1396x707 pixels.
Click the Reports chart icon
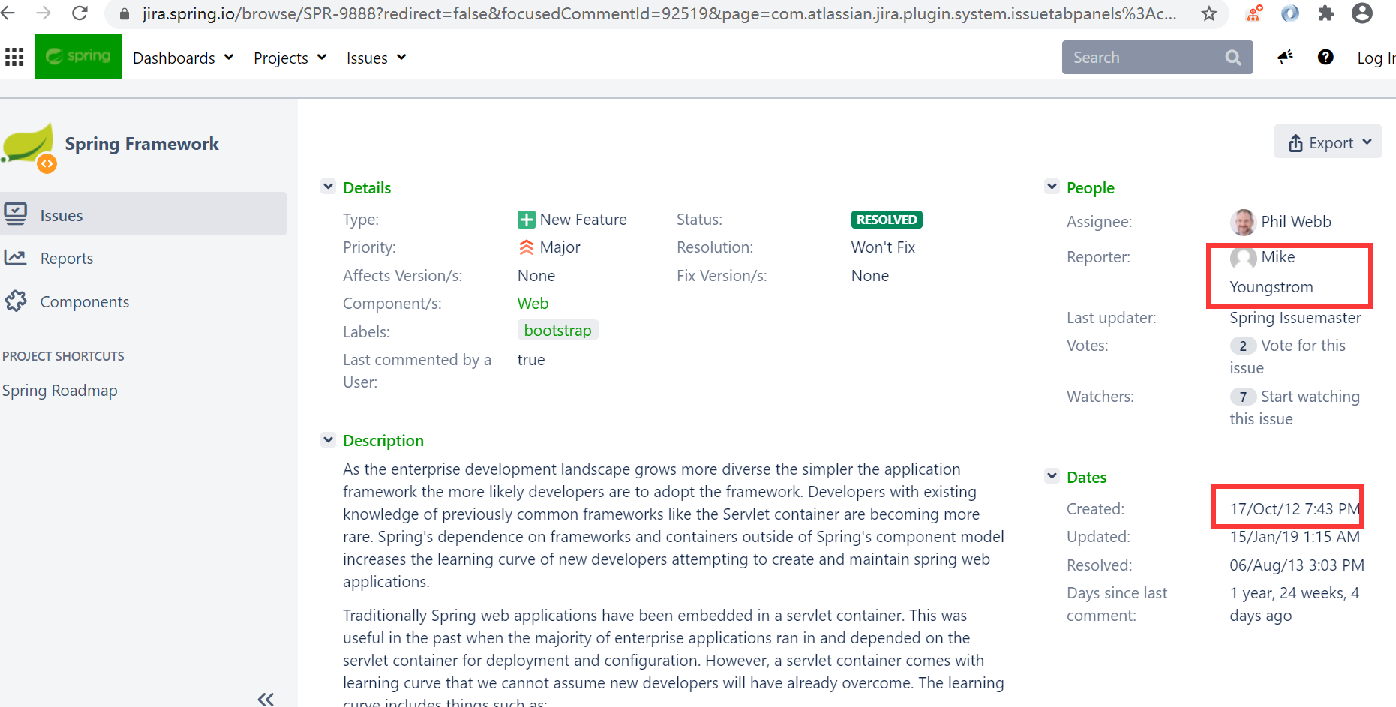tap(16, 258)
